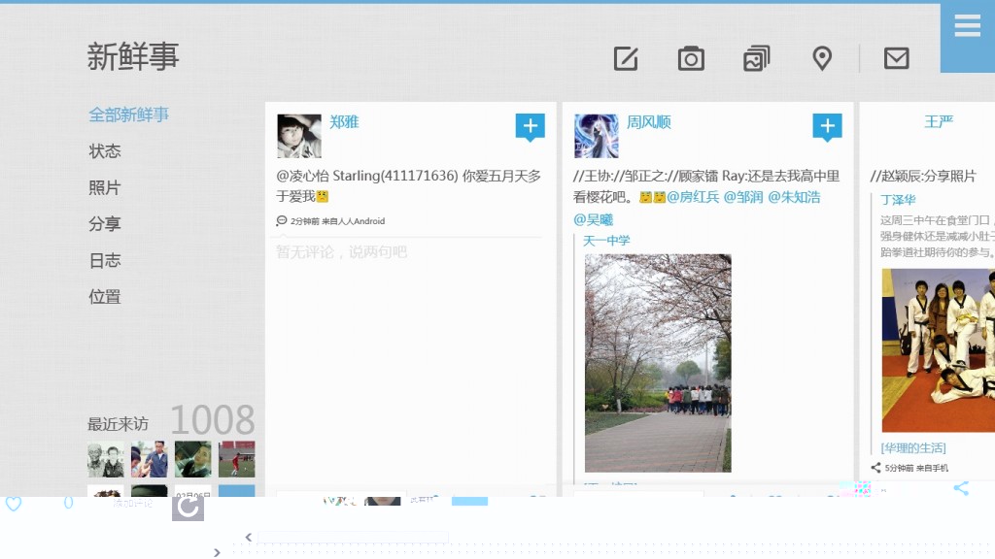The width and height of the screenshot is (995, 559).
Task: Click 周风顺's avatar picture
Action: tap(597, 136)
